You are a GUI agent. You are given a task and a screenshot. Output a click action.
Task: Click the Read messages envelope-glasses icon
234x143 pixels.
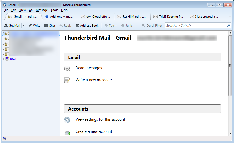(x=67, y=69)
